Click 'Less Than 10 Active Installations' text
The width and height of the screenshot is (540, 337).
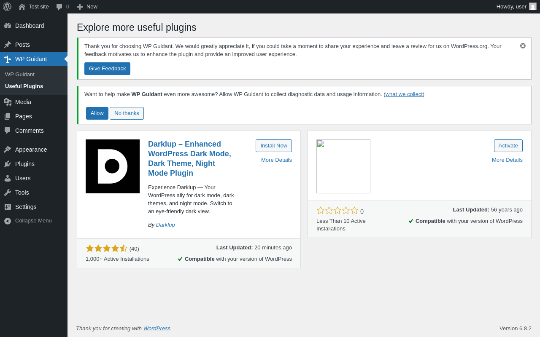click(341, 225)
